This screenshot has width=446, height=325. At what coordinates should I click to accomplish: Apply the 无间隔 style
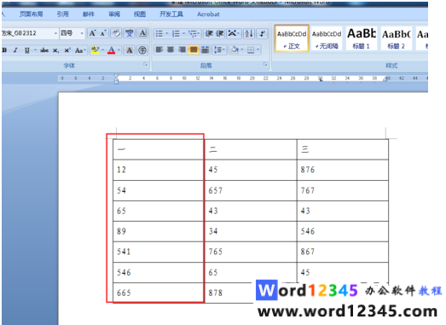[327, 38]
